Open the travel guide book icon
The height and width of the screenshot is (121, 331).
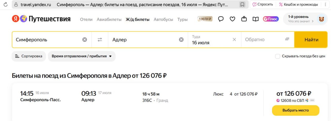(x=255, y=19)
